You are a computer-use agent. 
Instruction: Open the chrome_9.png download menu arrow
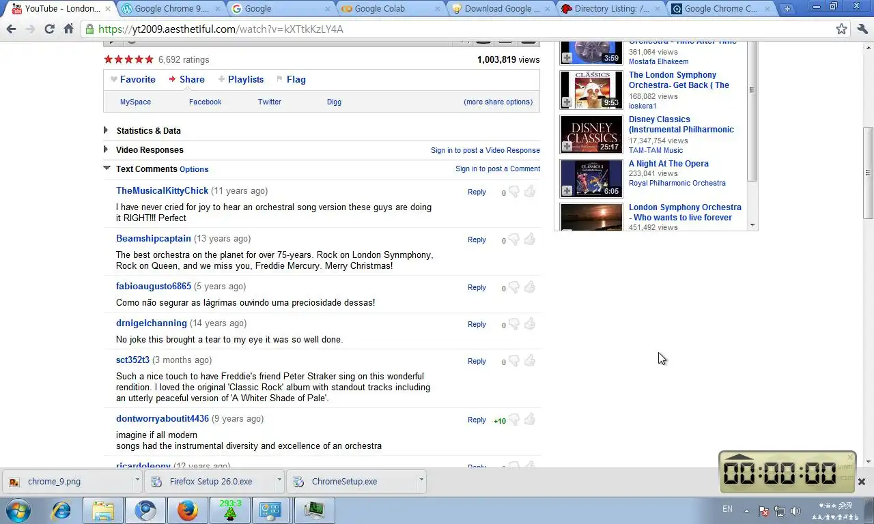coord(137,480)
